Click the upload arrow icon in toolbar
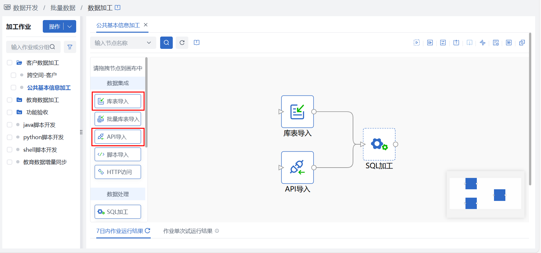Image resolution: width=541 pixels, height=253 pixels. click(456, 43)
